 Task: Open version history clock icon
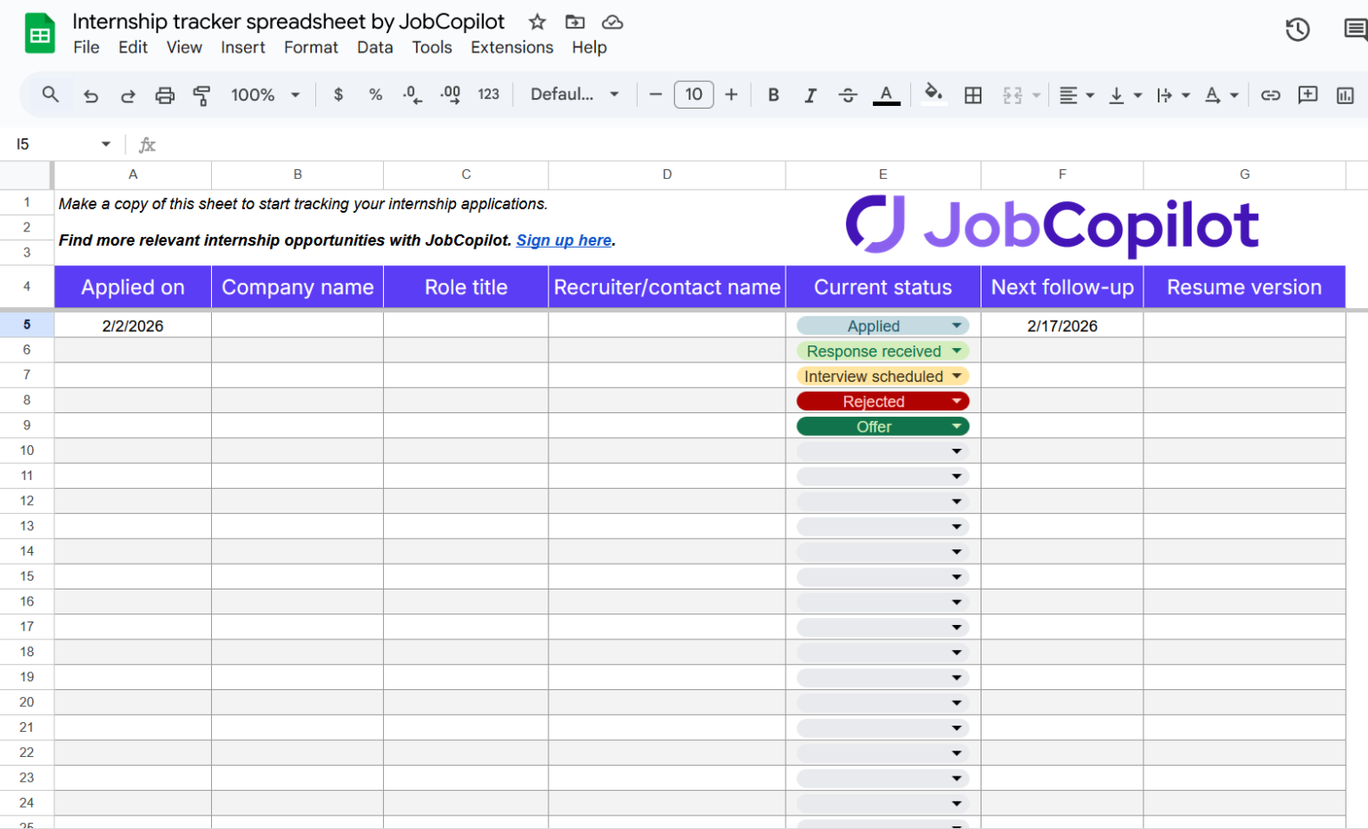(x=1298, y=29)
